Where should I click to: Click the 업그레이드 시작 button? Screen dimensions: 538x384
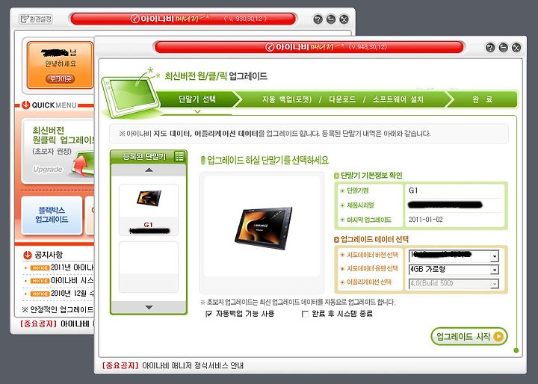(x=469, y=337)
